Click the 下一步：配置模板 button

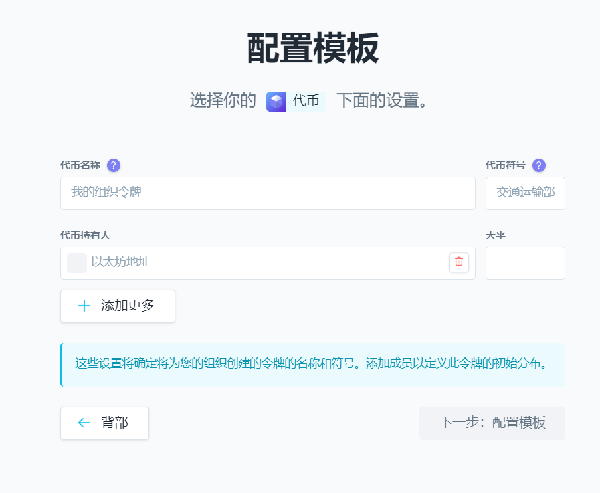(x=492, y=423)
